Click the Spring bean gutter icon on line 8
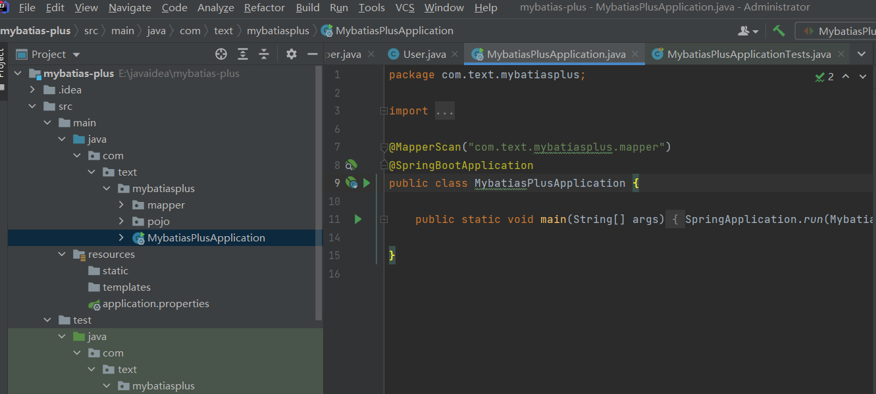This screenshot has width=876, height=394. click(x=351, y=165)
